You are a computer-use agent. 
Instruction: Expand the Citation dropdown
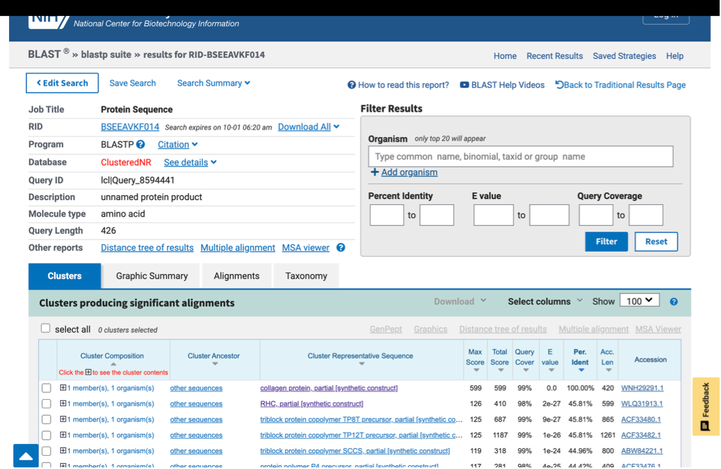[177, 144]
